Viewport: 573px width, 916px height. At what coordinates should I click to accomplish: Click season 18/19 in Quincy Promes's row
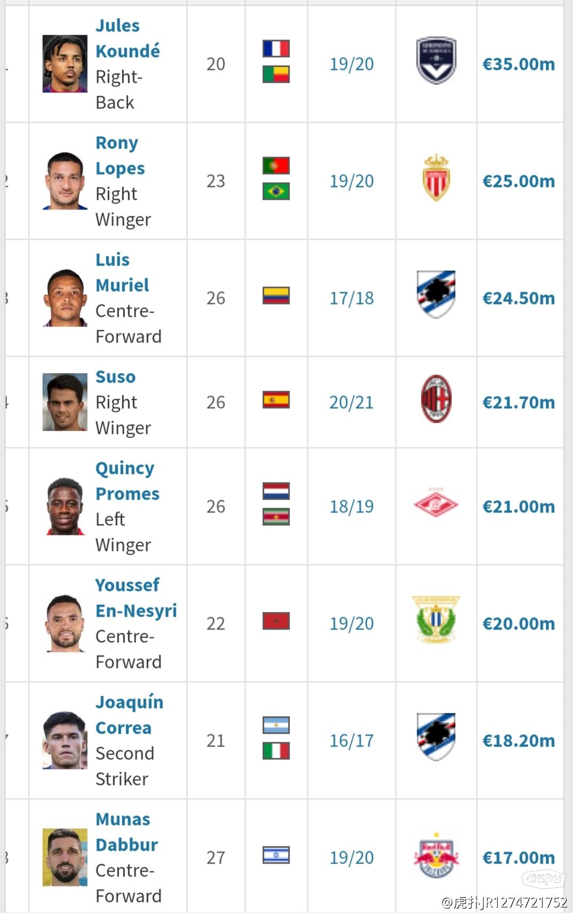351,507
